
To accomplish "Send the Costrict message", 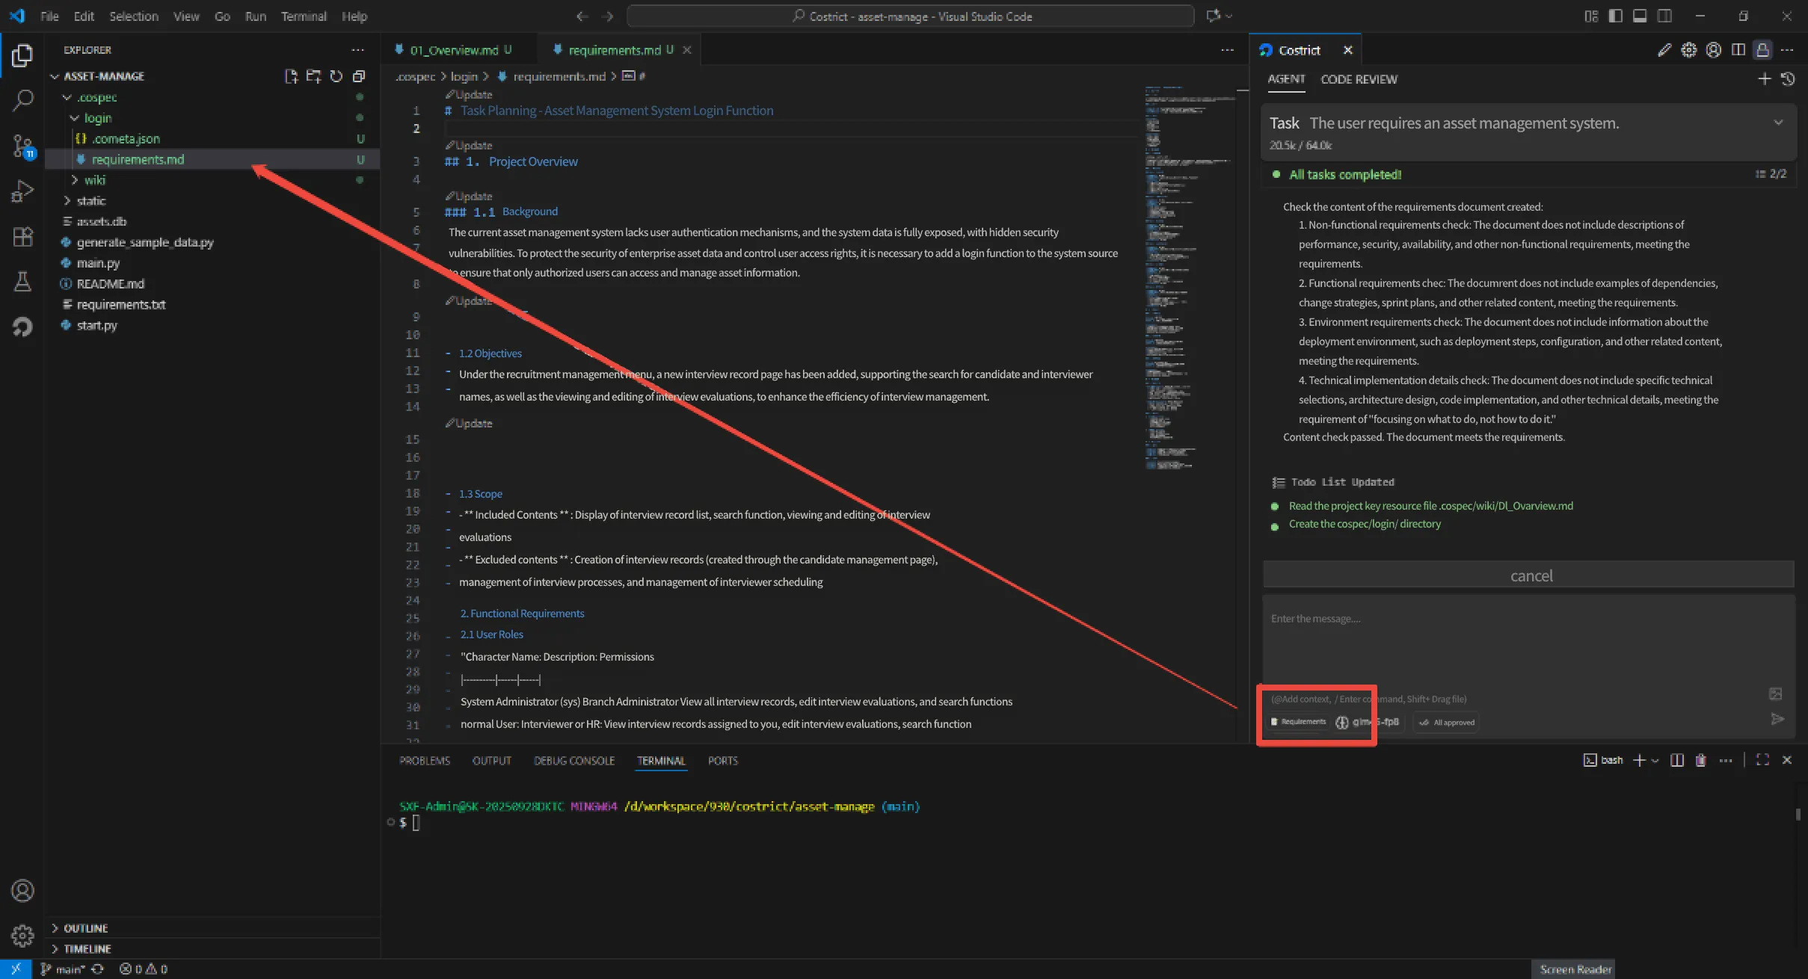I will click(1777, 719).
